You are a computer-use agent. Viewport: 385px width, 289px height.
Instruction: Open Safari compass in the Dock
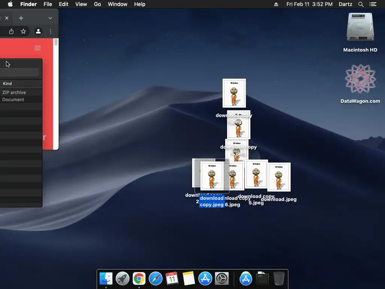(156, 279)
